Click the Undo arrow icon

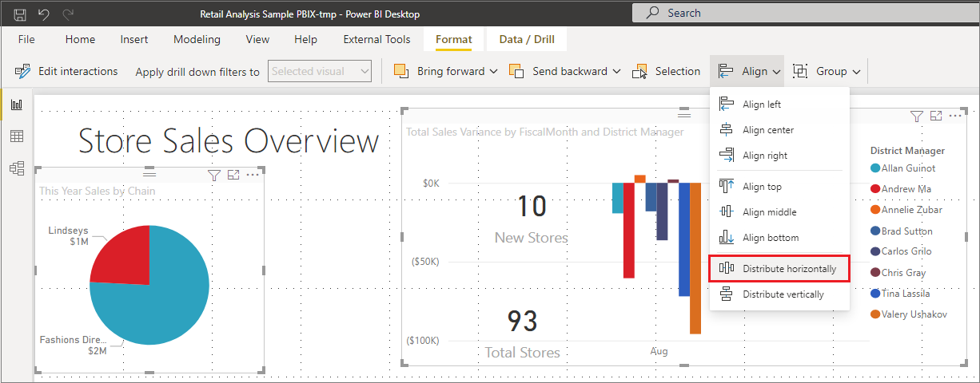point(44,14)
